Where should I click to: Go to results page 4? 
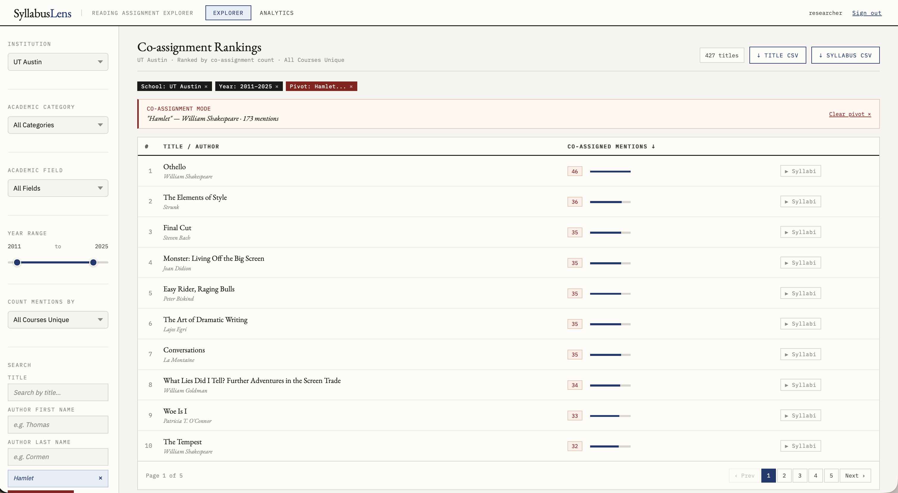coord(816,475)
